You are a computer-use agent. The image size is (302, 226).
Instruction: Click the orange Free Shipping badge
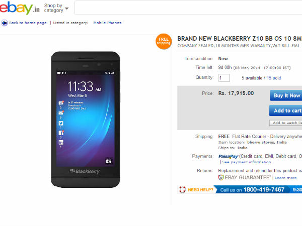pyautogui.click(x=164, y=41)
